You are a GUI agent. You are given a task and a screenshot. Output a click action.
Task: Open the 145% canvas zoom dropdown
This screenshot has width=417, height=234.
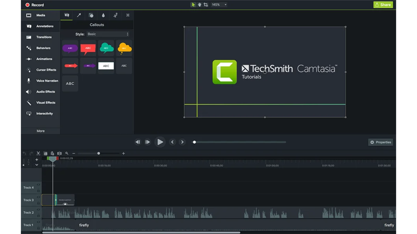pyautogui.click(x=219, y=5)
